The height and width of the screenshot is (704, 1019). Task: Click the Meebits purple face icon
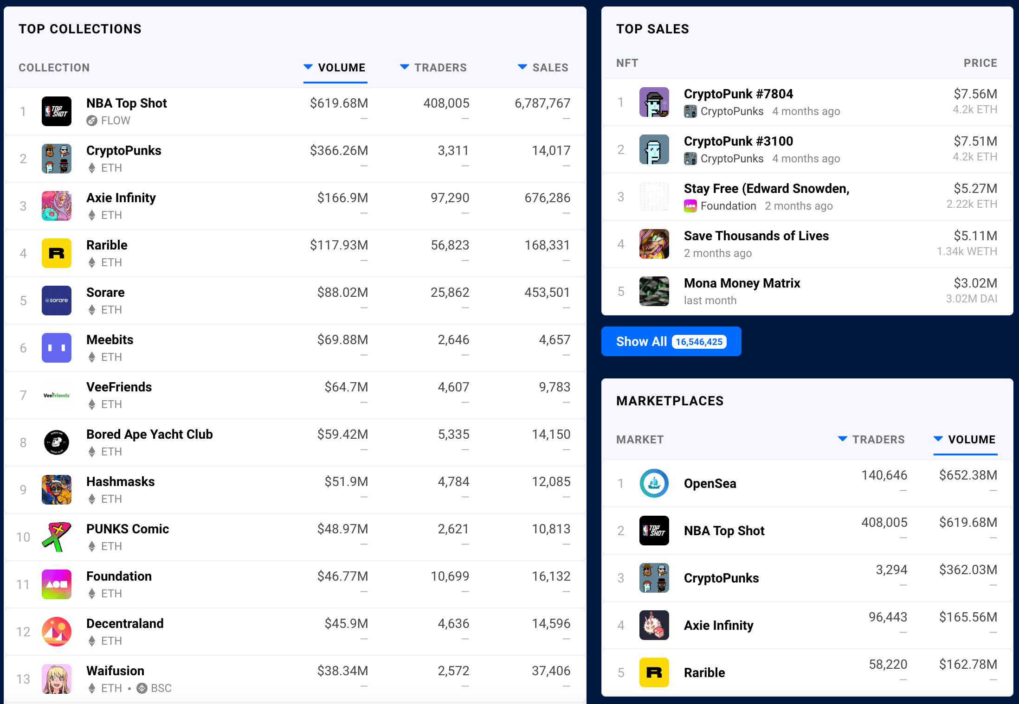point(56,348)
